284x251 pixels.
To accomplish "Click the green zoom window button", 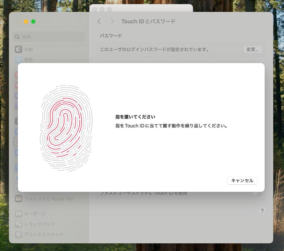I will tap(33, 22).
